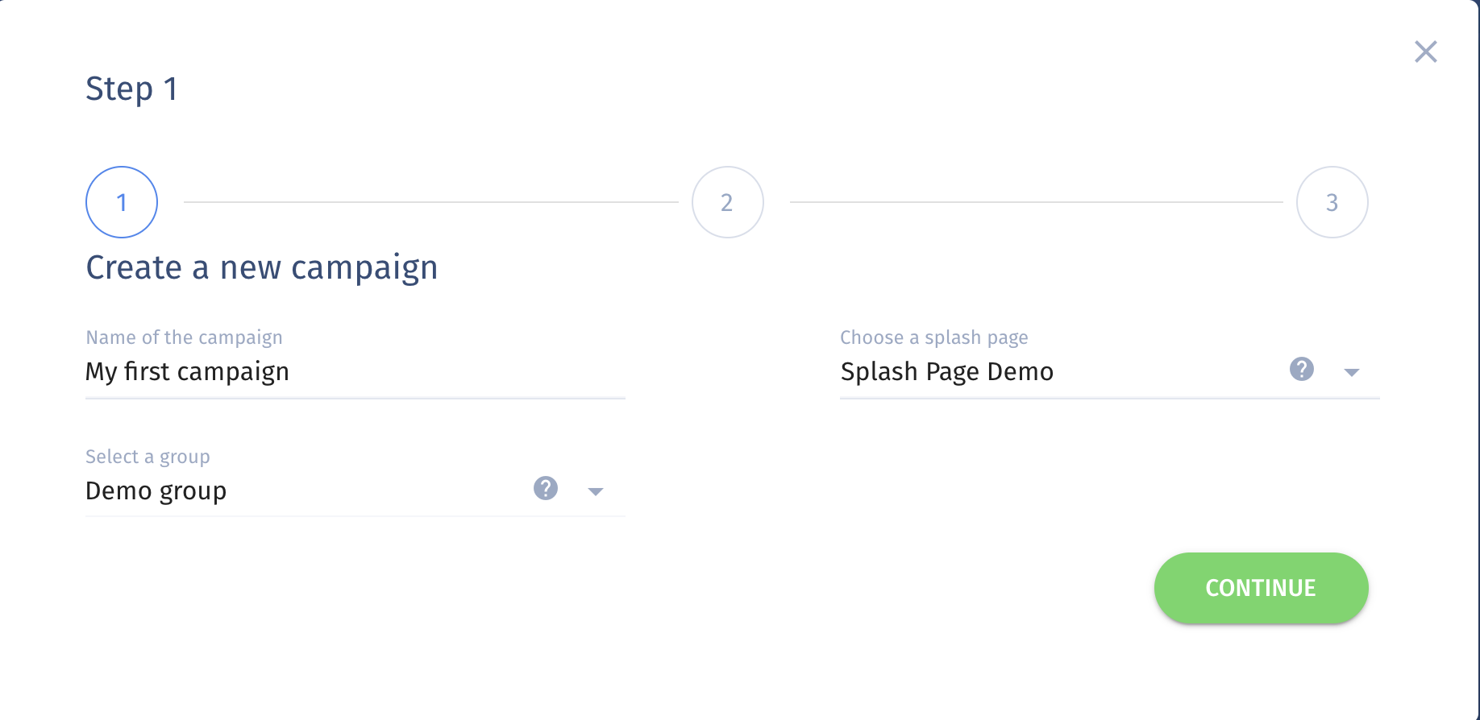Click the green CONTINUE button

(x=1261, y=588)
